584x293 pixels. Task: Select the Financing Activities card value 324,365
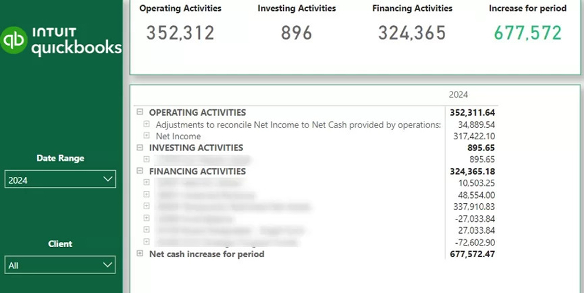[x=412, y=33]
